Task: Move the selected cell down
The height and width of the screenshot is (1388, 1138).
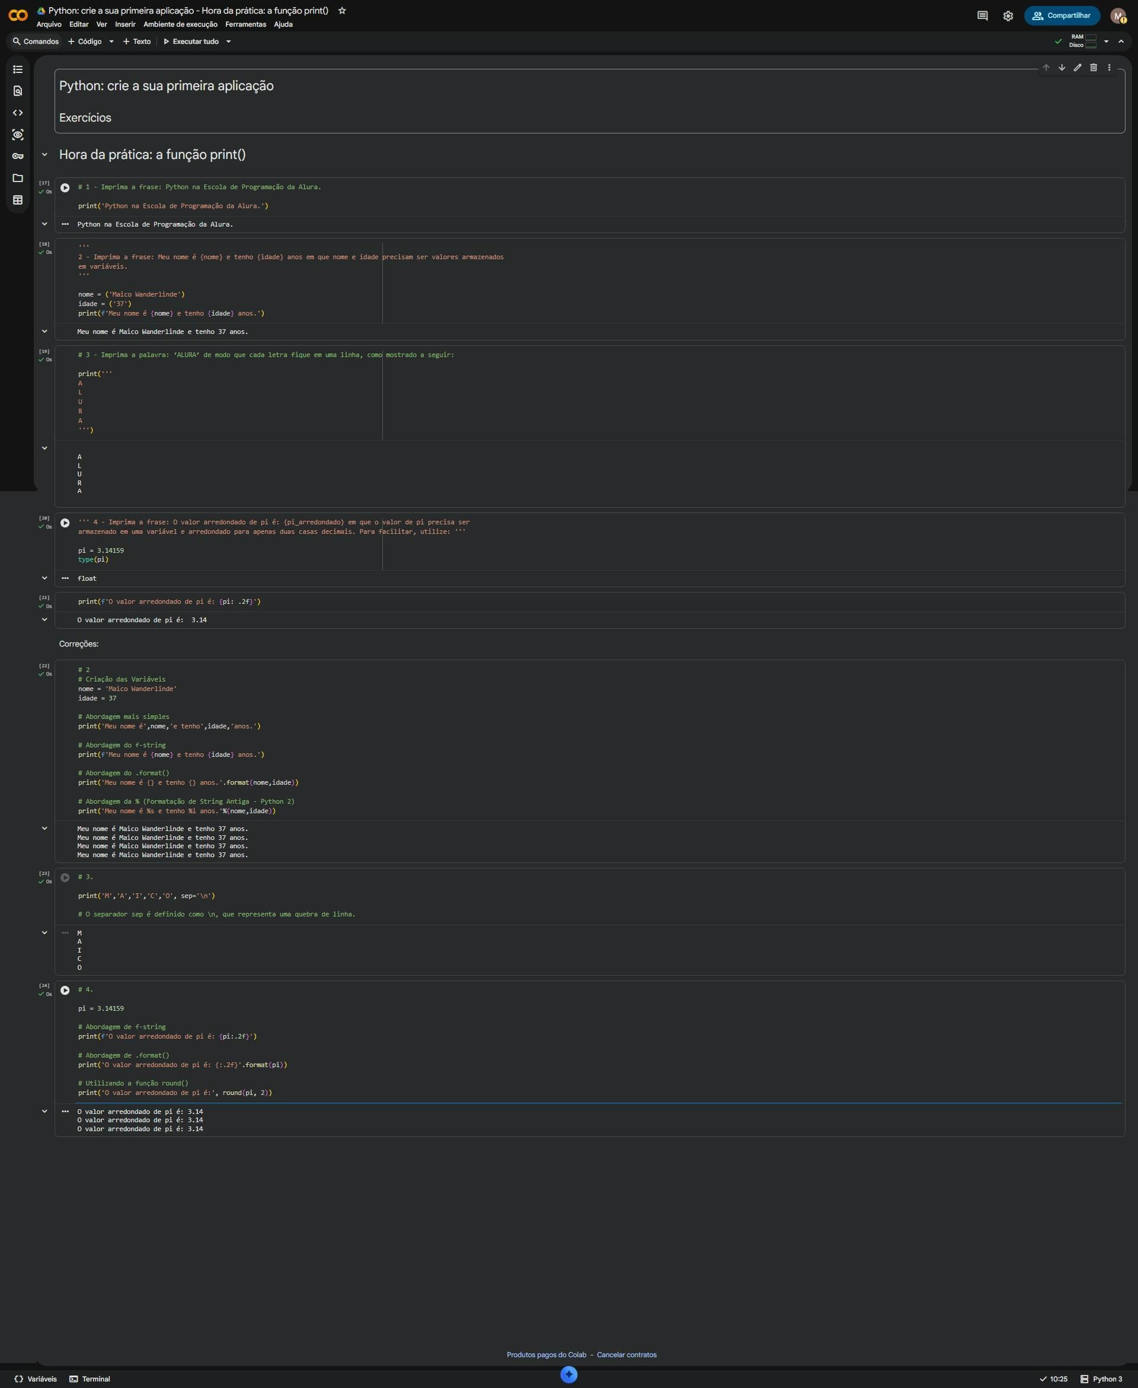Action: [x=1062, y=68]
